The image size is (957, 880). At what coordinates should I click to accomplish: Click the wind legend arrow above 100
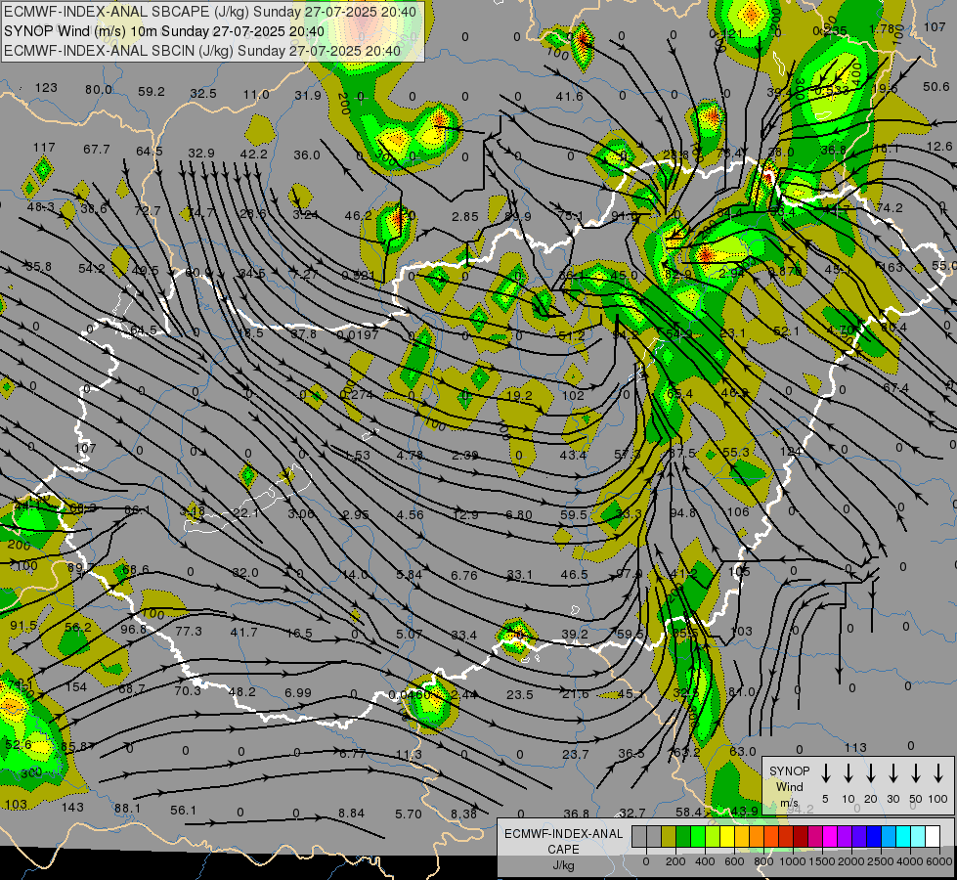(938, 773)
